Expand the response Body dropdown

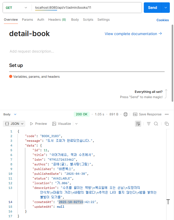click(x=10, y=114)
